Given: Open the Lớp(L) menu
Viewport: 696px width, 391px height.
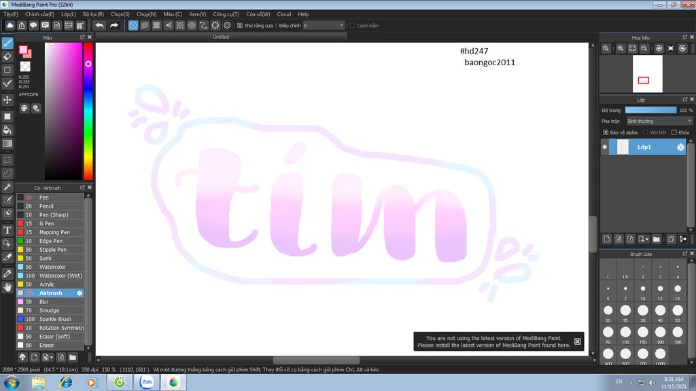Looking at the screenshot, I should click(x=69, y=14).
